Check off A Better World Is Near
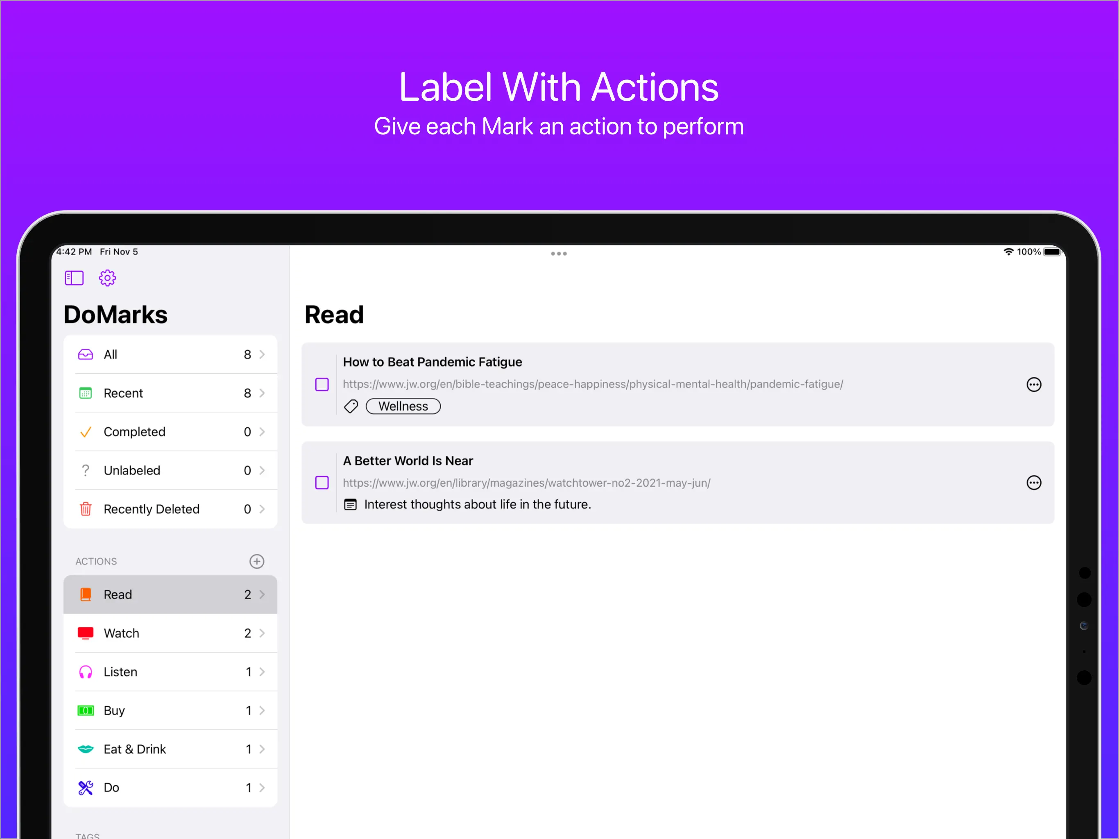Image resolution: width=1119 pixels, height=839 pixels. pos(322,483)
